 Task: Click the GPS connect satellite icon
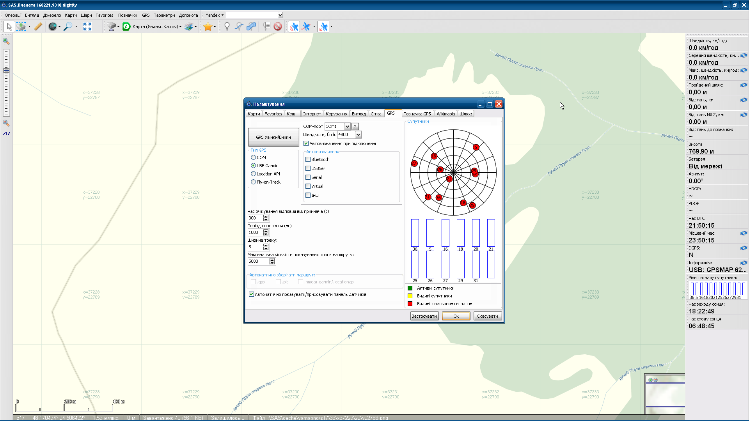tap(294, 27)
